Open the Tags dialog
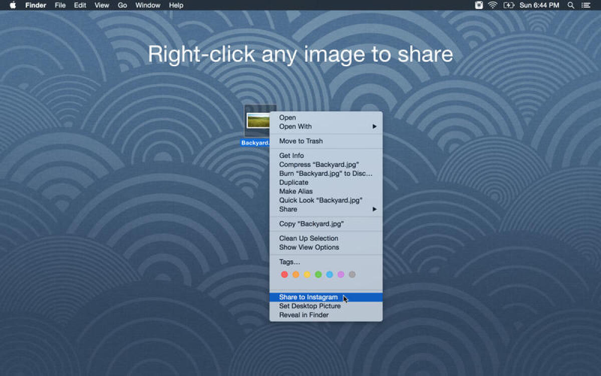The image size is (601, 376). [x=289, y=261]
